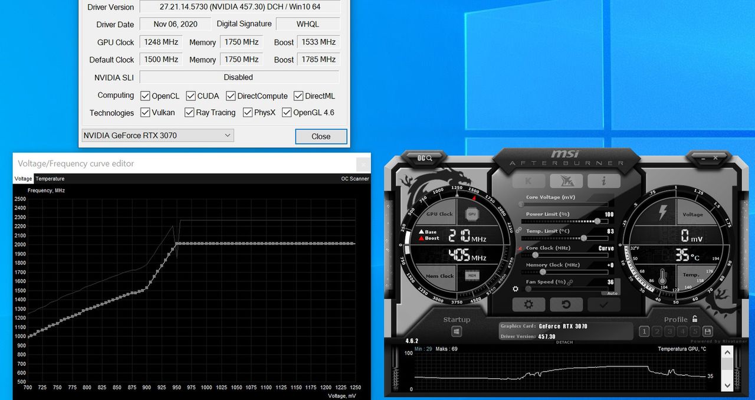Screen dimensions: 755x400
Task: Click the Default Clock 1500 MHz field
Action: 161,60
